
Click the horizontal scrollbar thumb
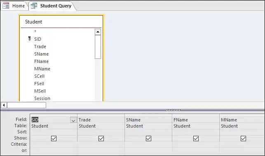[x=26, y=105]
